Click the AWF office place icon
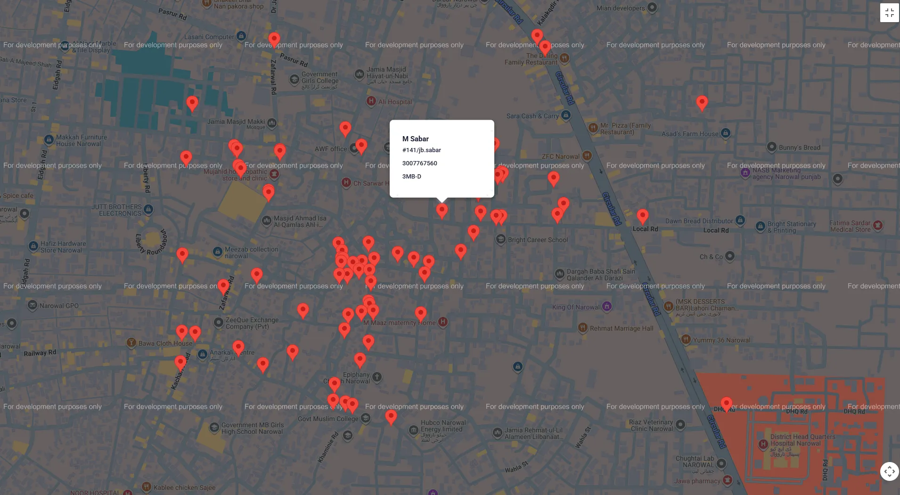The height and width of the screenshot is (495, 900). [354, 148]
